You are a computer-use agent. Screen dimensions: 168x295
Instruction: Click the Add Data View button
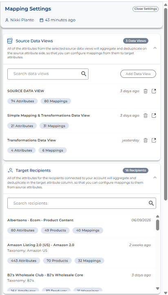click(x=138, y=74)
